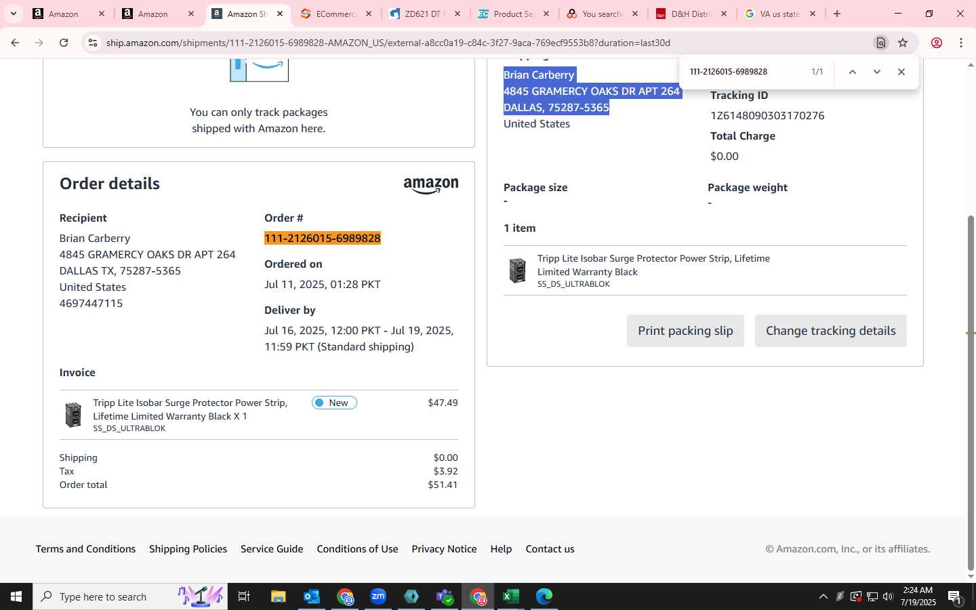Bookmark this page with star icon
Screen dimensions: 976x610
click(903, 43)
